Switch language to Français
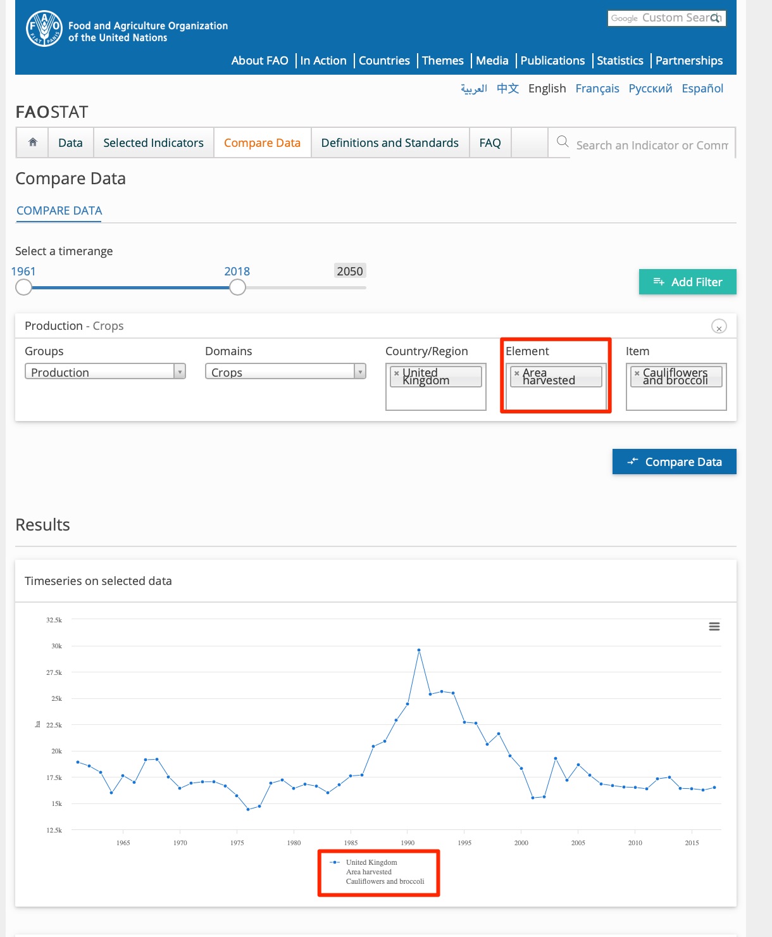Image resolution: width=772 pixels, height=937 pixels. click(597, 89)
